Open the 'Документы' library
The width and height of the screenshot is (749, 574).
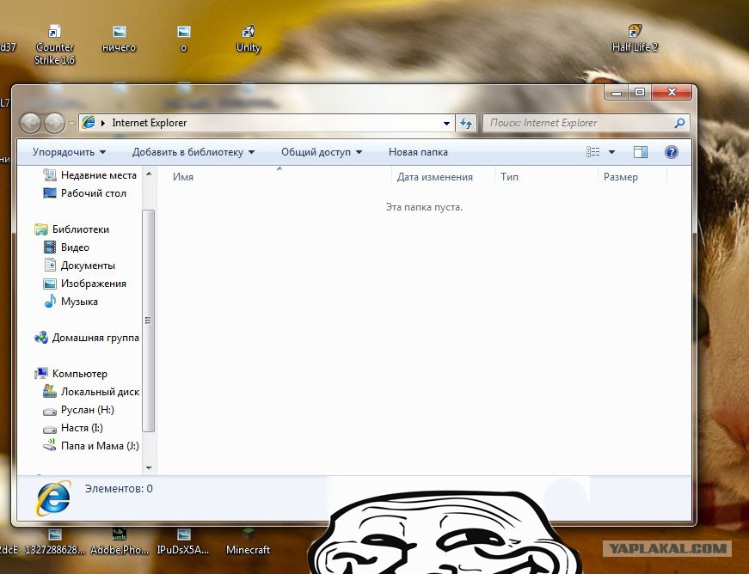[79, 266]
